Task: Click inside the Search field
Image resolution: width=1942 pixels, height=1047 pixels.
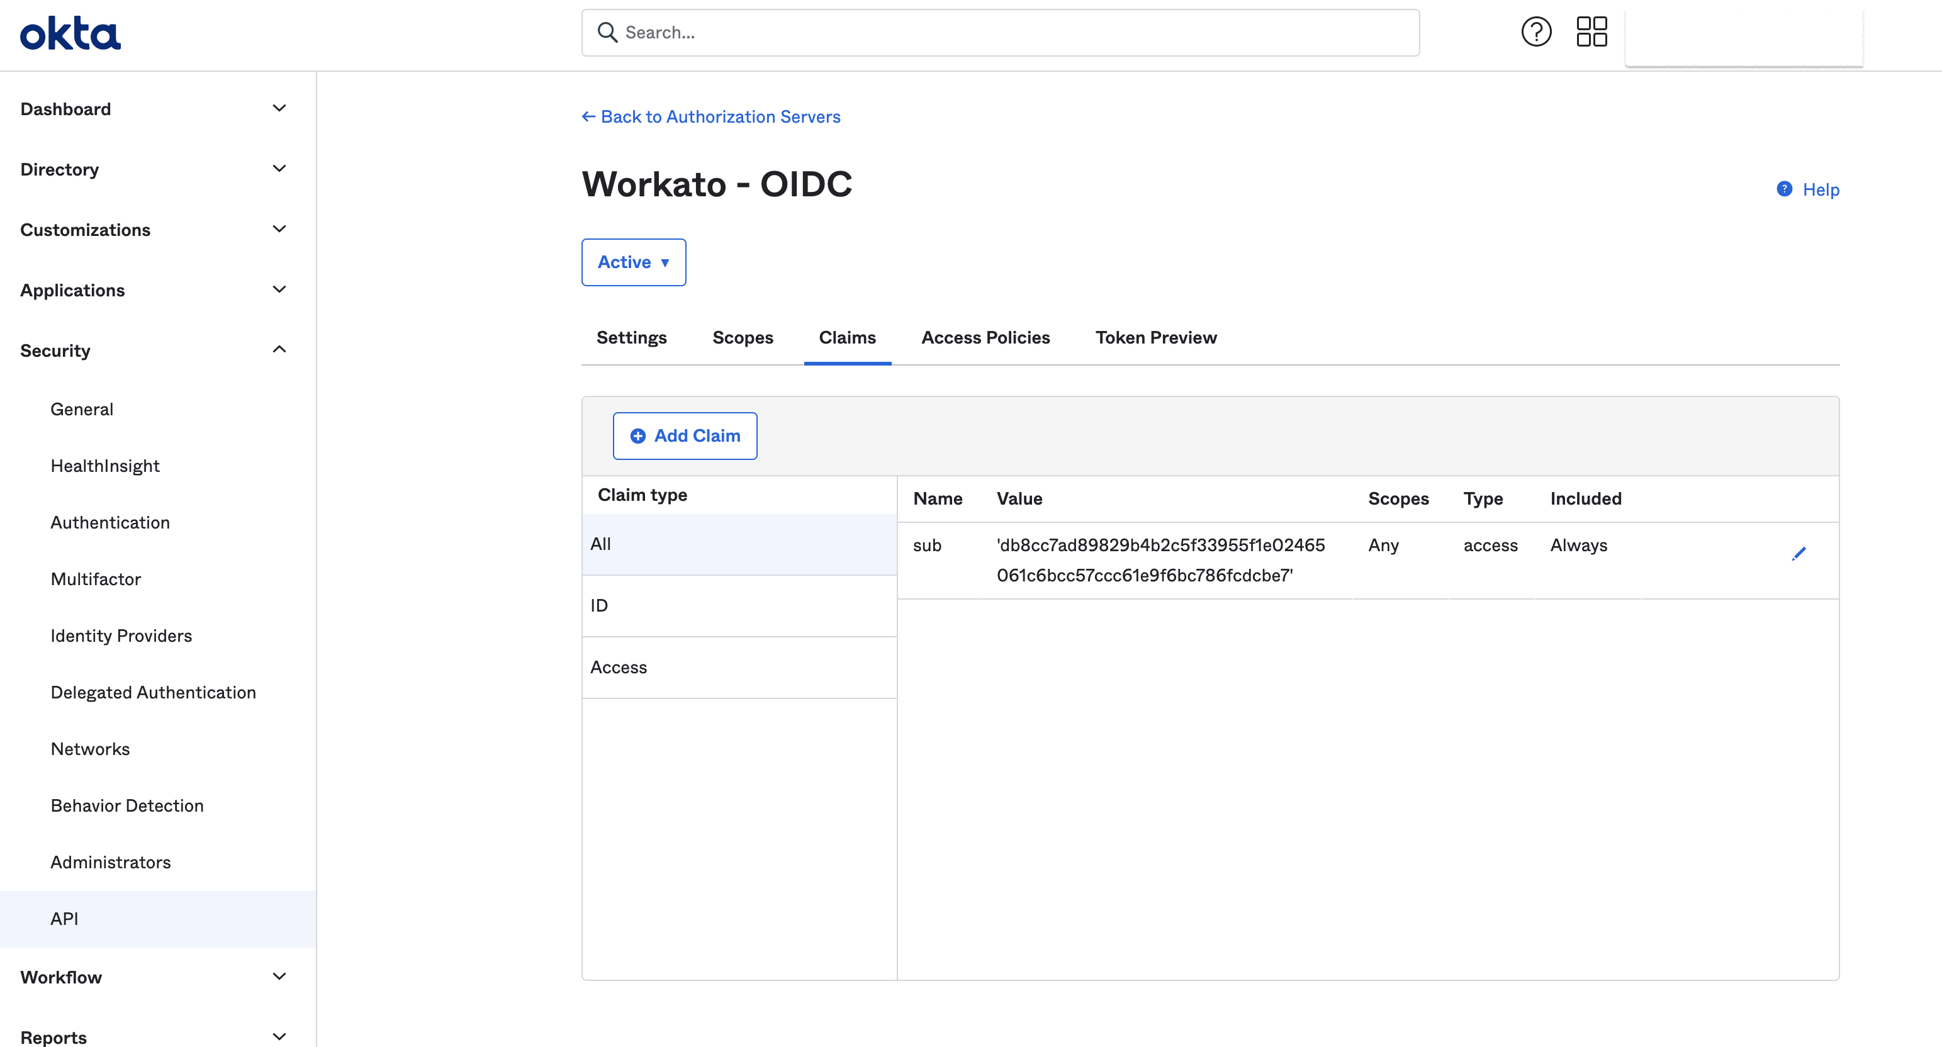Action: click(1001, 33)
